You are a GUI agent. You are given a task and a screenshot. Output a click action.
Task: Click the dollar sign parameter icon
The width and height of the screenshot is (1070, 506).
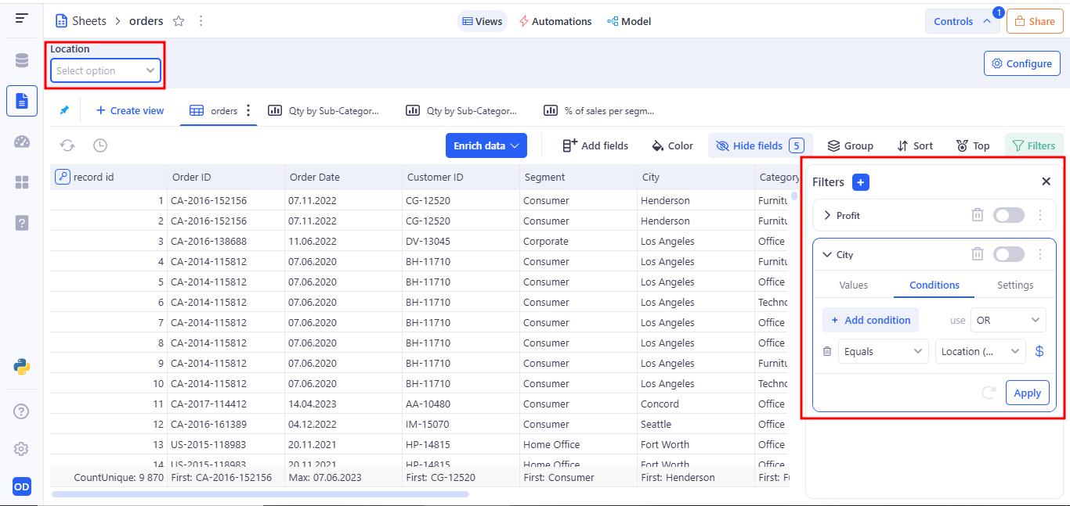pos(1039,351)
